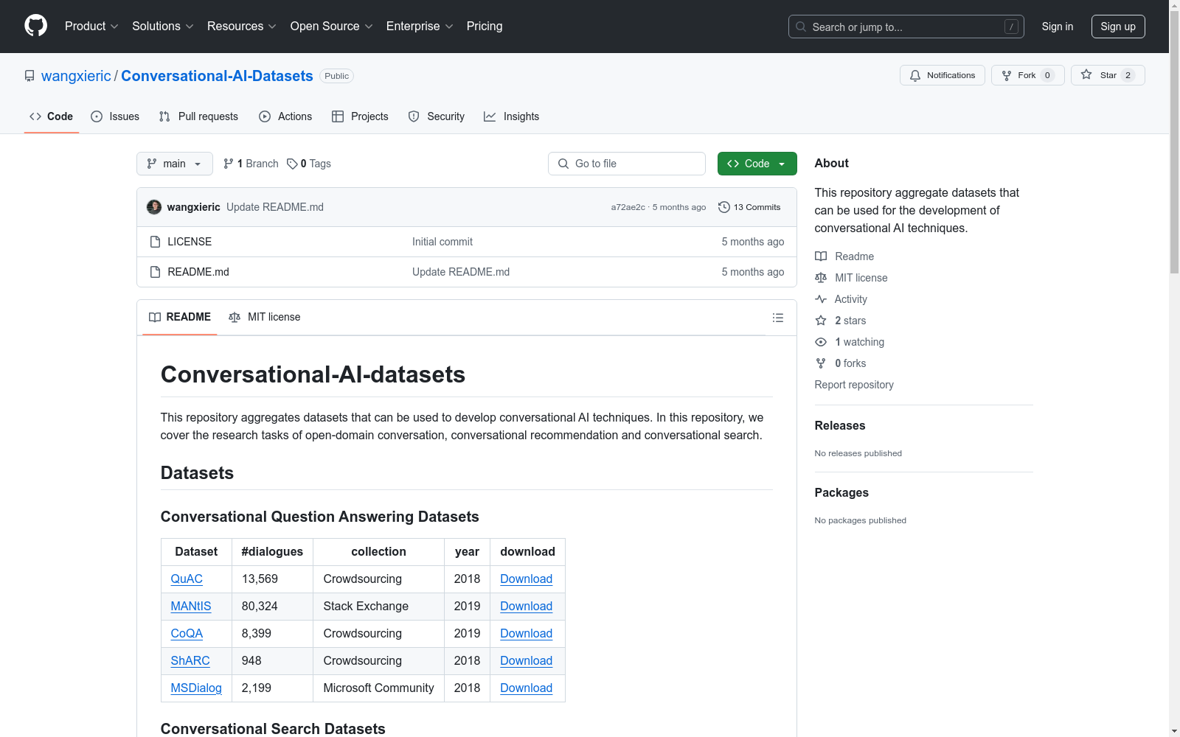Click the stars icon in About
Image resolution: width=1180 pixels, height=737 pixels.
821,321
